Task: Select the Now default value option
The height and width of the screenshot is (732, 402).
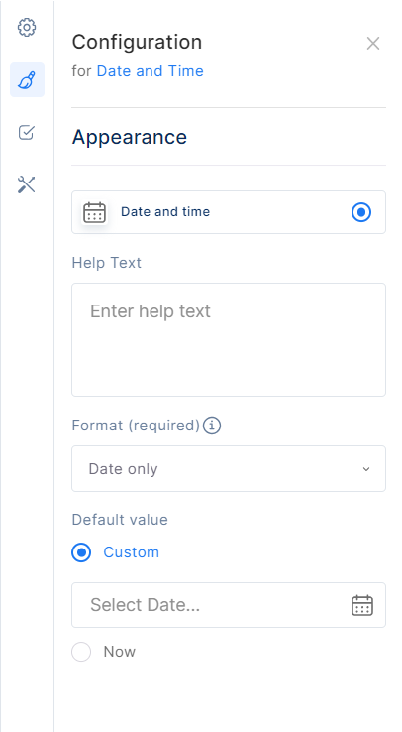Action: click(x=81, y=652)
